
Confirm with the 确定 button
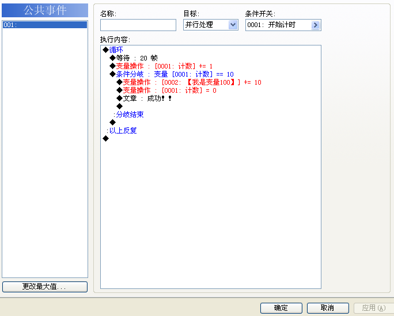(281, 308)
